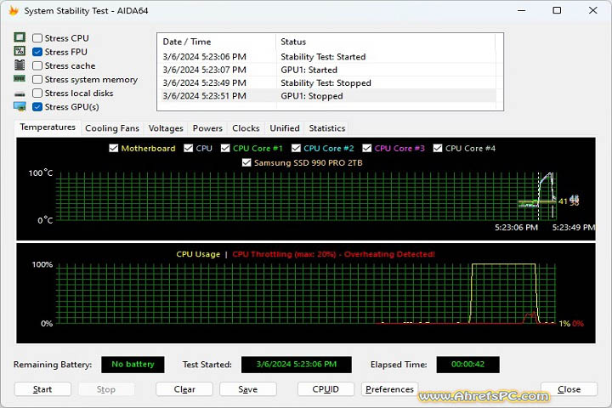This screenshot has width=612, height=408.
Task: Open the CPUID button
Action: tap(326, 389)
